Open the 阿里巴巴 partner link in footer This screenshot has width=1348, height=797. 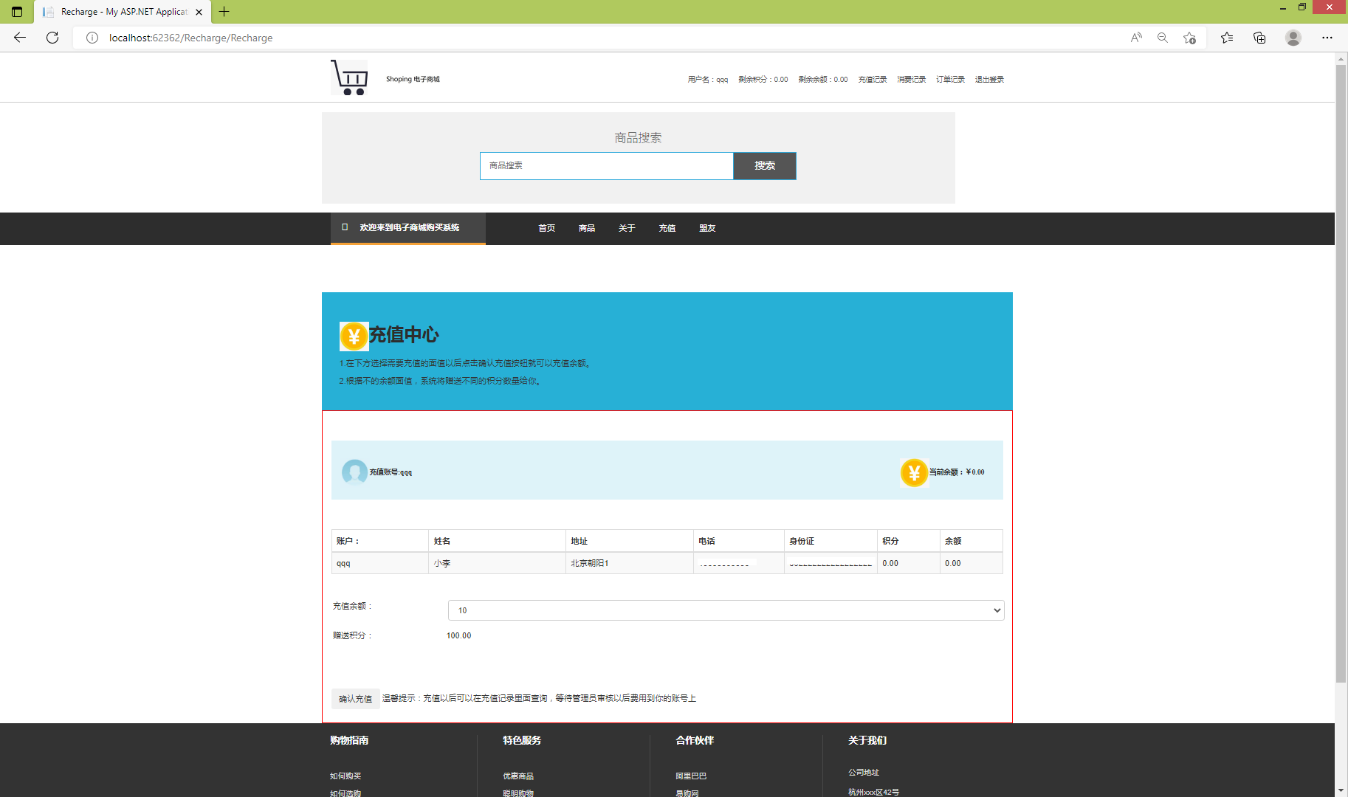[690, 776]
